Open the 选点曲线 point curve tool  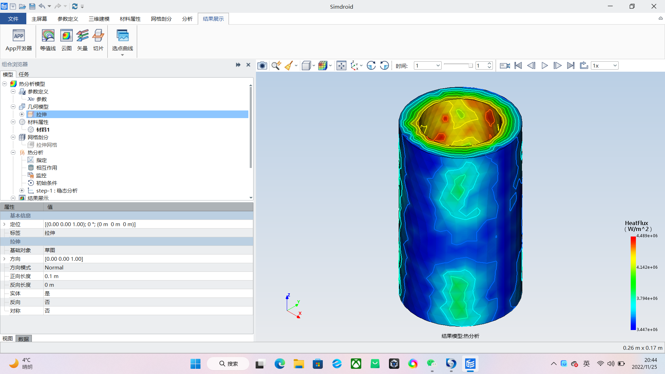point(123,42)
